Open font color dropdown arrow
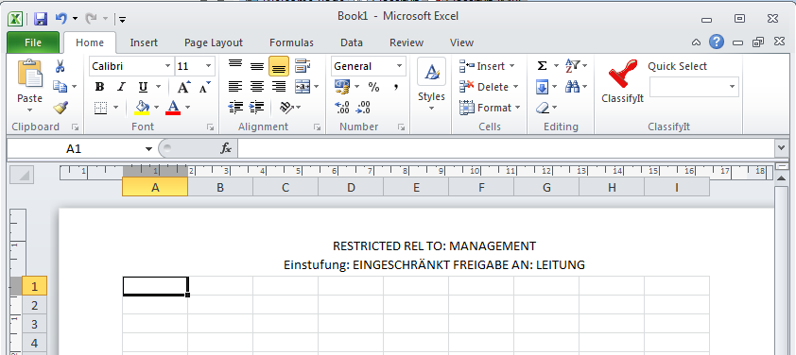Image resolution: width=796 pixels, height=355 pixels. coord(188,108)
